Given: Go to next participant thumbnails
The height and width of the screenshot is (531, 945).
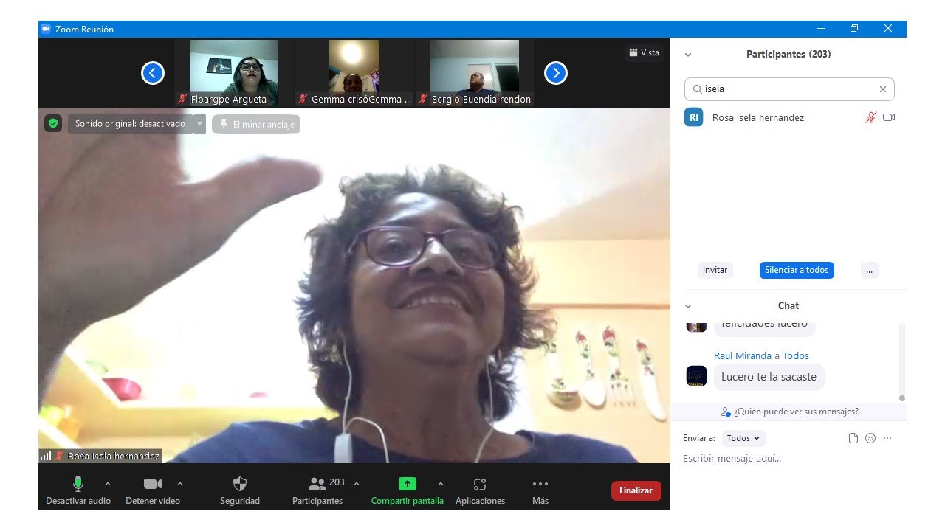Looking at the screenshot, I should click(555, 73).
